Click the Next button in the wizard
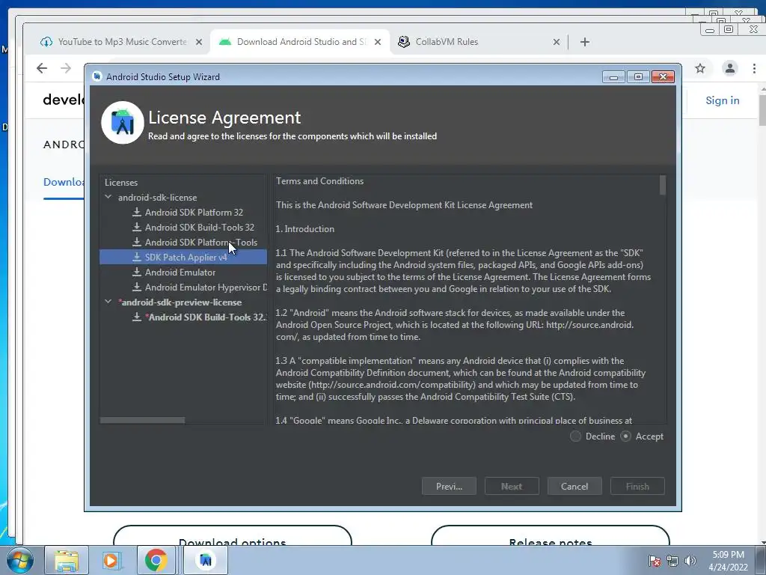The width and height of the screenshot is (766, 575). 512,487
